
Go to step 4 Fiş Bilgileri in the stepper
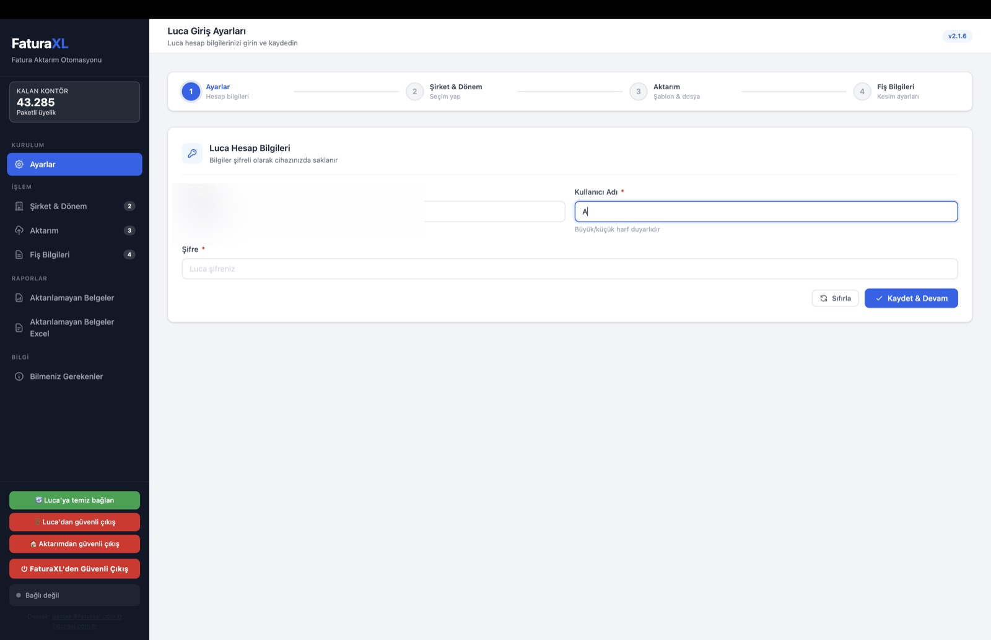click(x=886, y=92)
